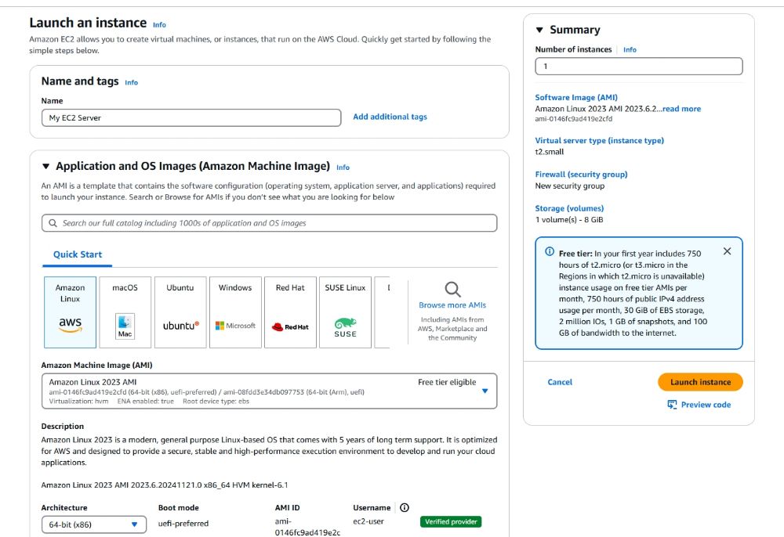
Task: Select the SUSE Linux AMI tile
Action: pos(345,312)
